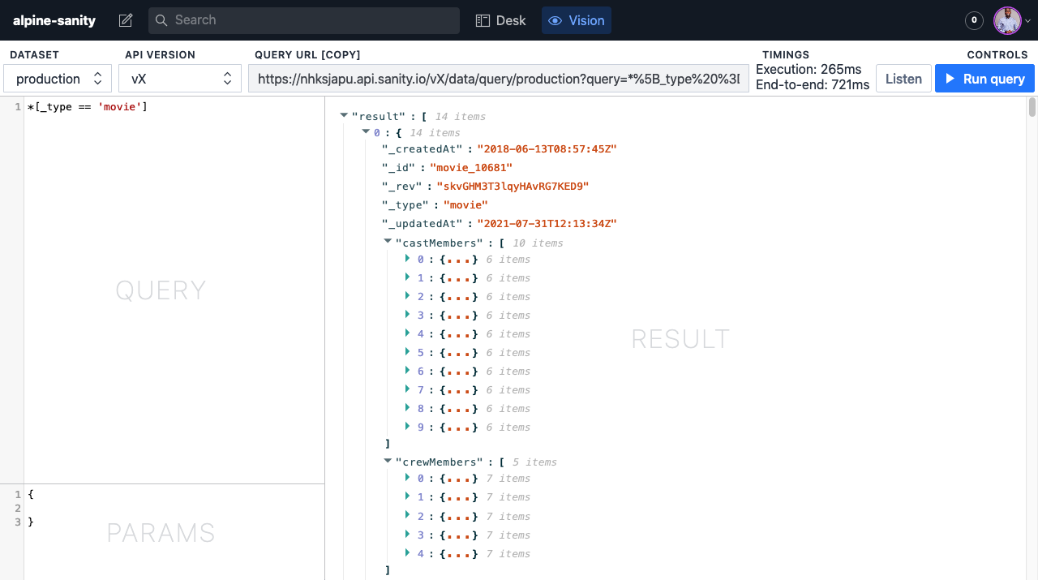Expand castMembers item 0
Viewport: 1038px width, 580px height.
(x=408, y=259)
